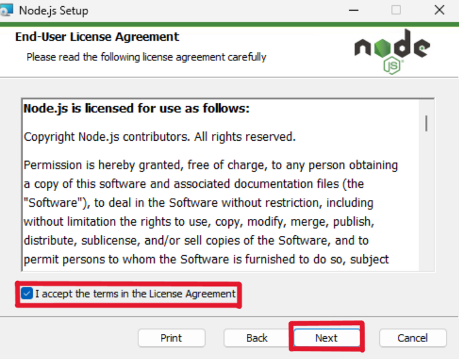
Task: Click the "Please read the following" subtitle
Action: pos(147,57)
